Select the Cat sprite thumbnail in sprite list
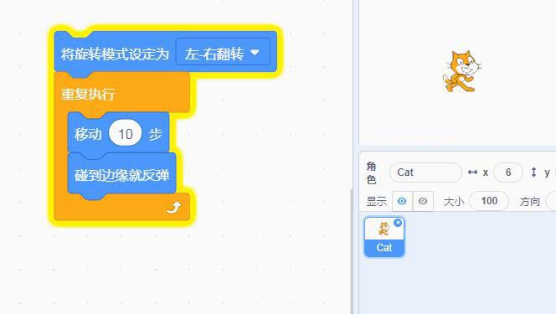 click(x=384, y=237)
